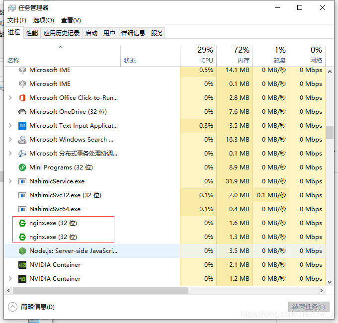Click the Mini Programs green icon
The width and height of the screenshot is (338, 323).
point(22,167)
